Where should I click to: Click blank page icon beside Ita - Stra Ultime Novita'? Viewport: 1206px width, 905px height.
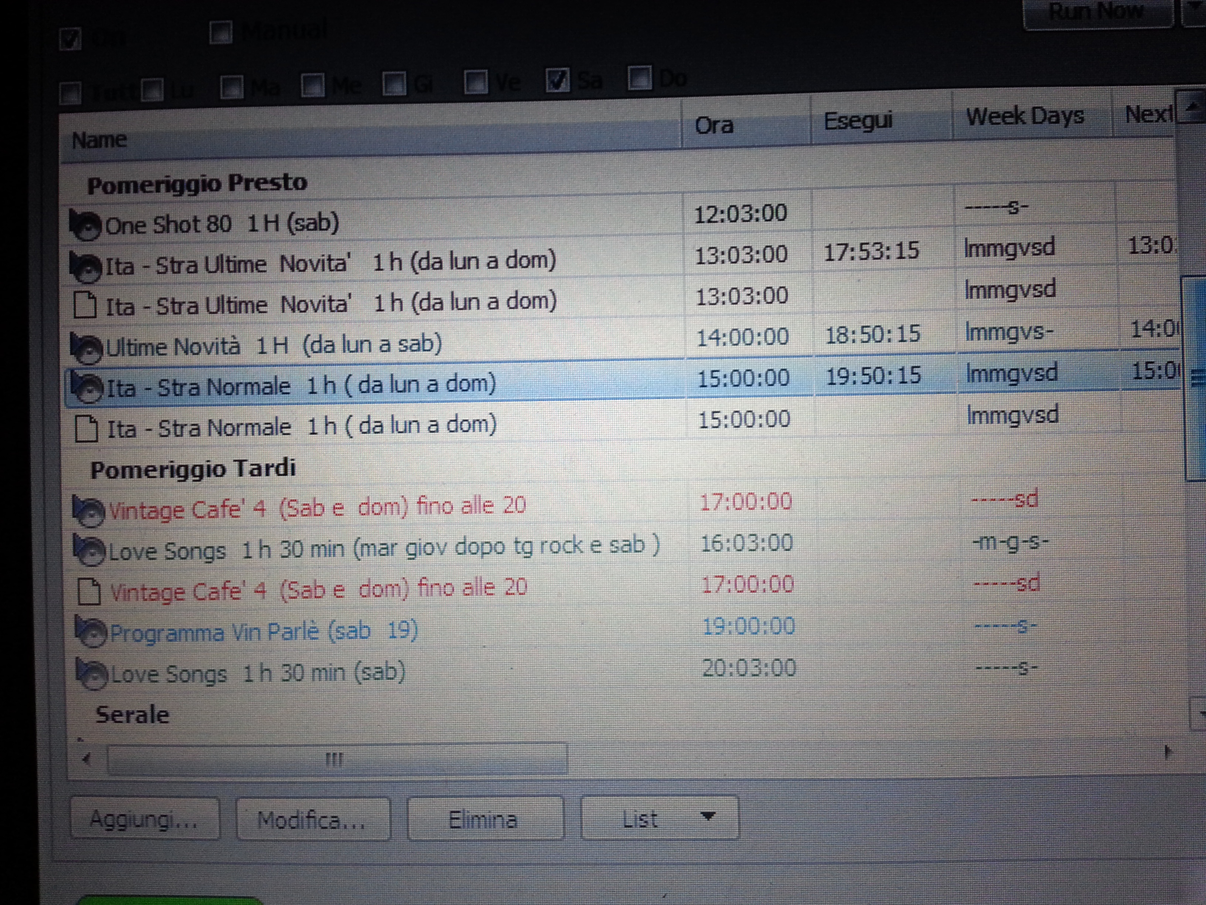coord(85,305)
